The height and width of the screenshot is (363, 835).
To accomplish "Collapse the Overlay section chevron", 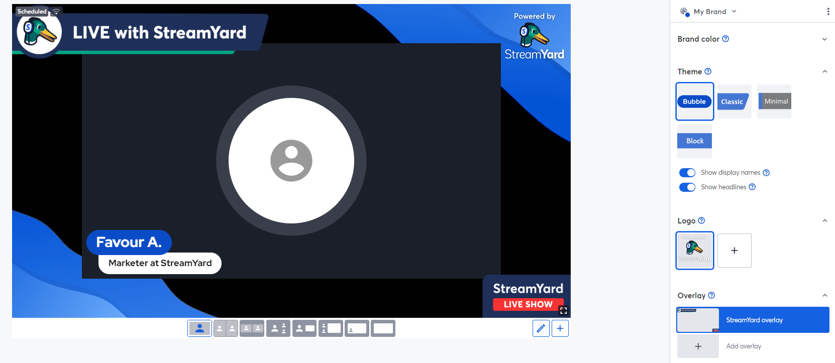I will 824,295.
